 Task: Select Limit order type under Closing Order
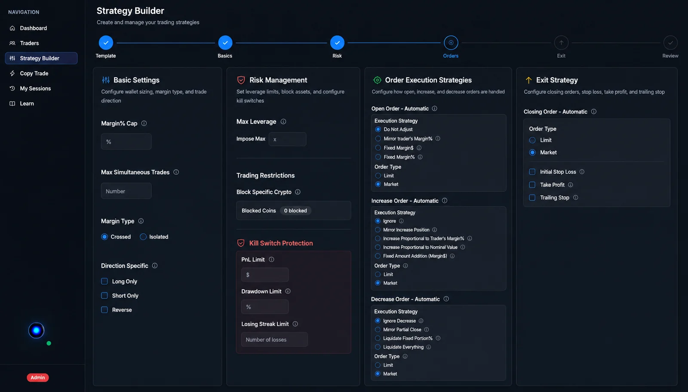[532, 140]
